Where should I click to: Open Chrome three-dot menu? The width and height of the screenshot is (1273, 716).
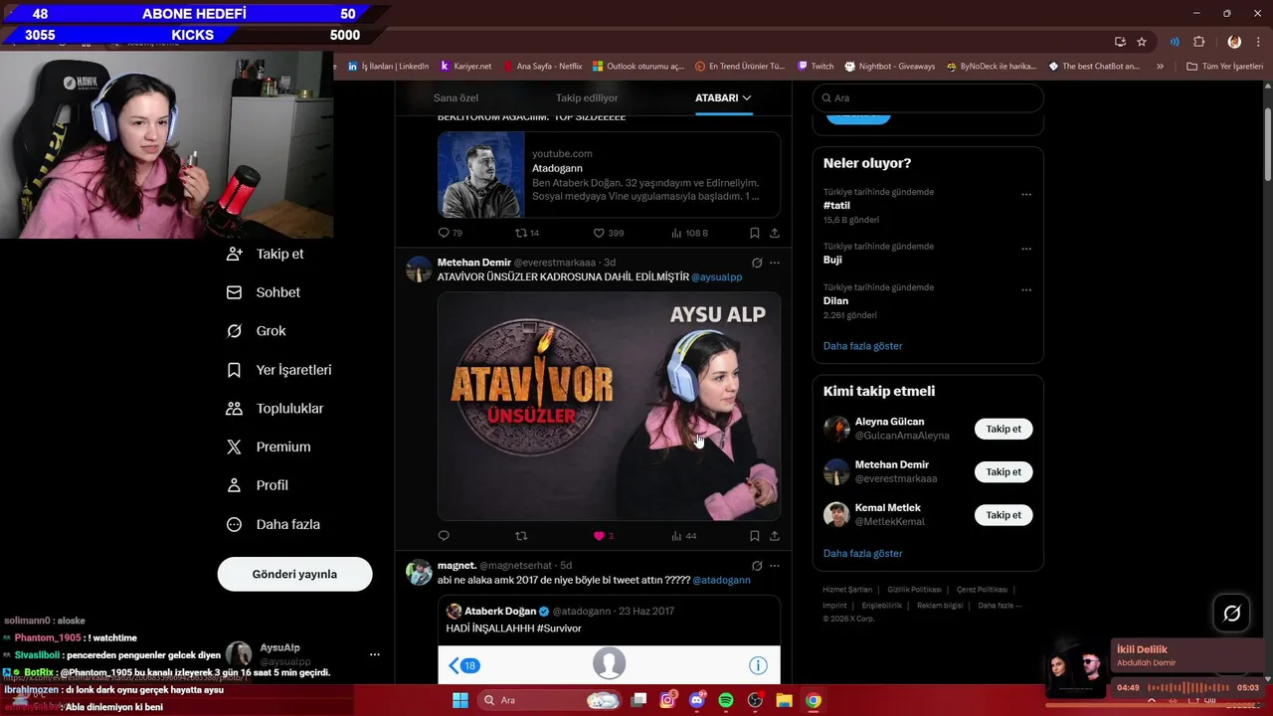(x=1259, y=42)
